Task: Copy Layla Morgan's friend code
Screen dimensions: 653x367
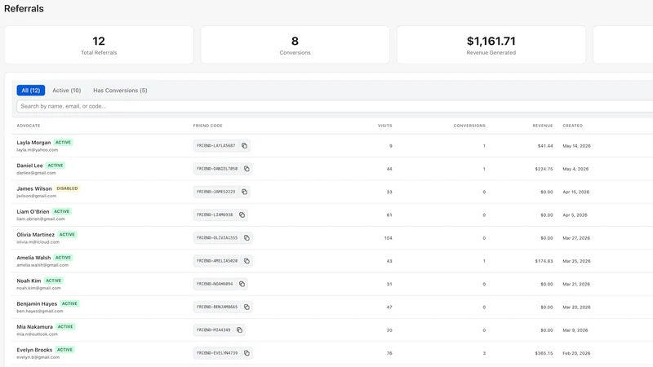Action: tap(244, 146)
